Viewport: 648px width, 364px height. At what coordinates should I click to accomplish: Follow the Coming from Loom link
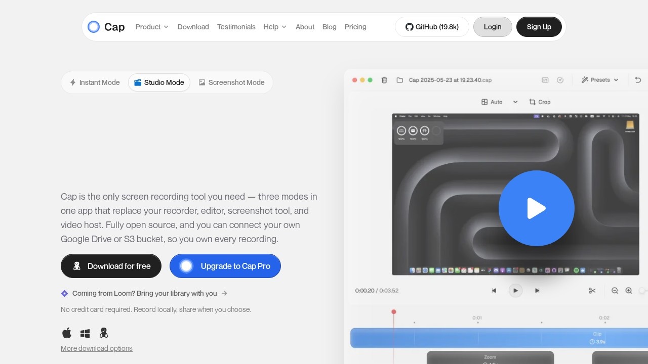tap(144, 293)
